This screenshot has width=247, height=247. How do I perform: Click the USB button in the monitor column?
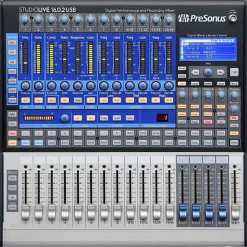234,118
